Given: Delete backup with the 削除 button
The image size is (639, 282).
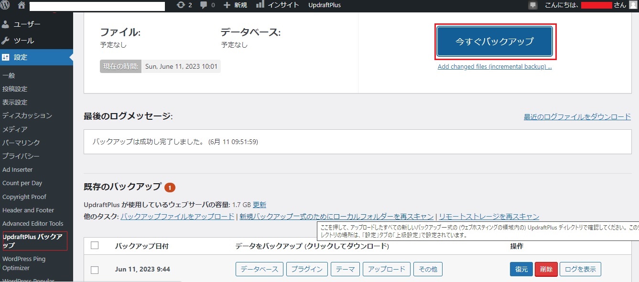Looking at the screenshot, I should click(546, 269).
